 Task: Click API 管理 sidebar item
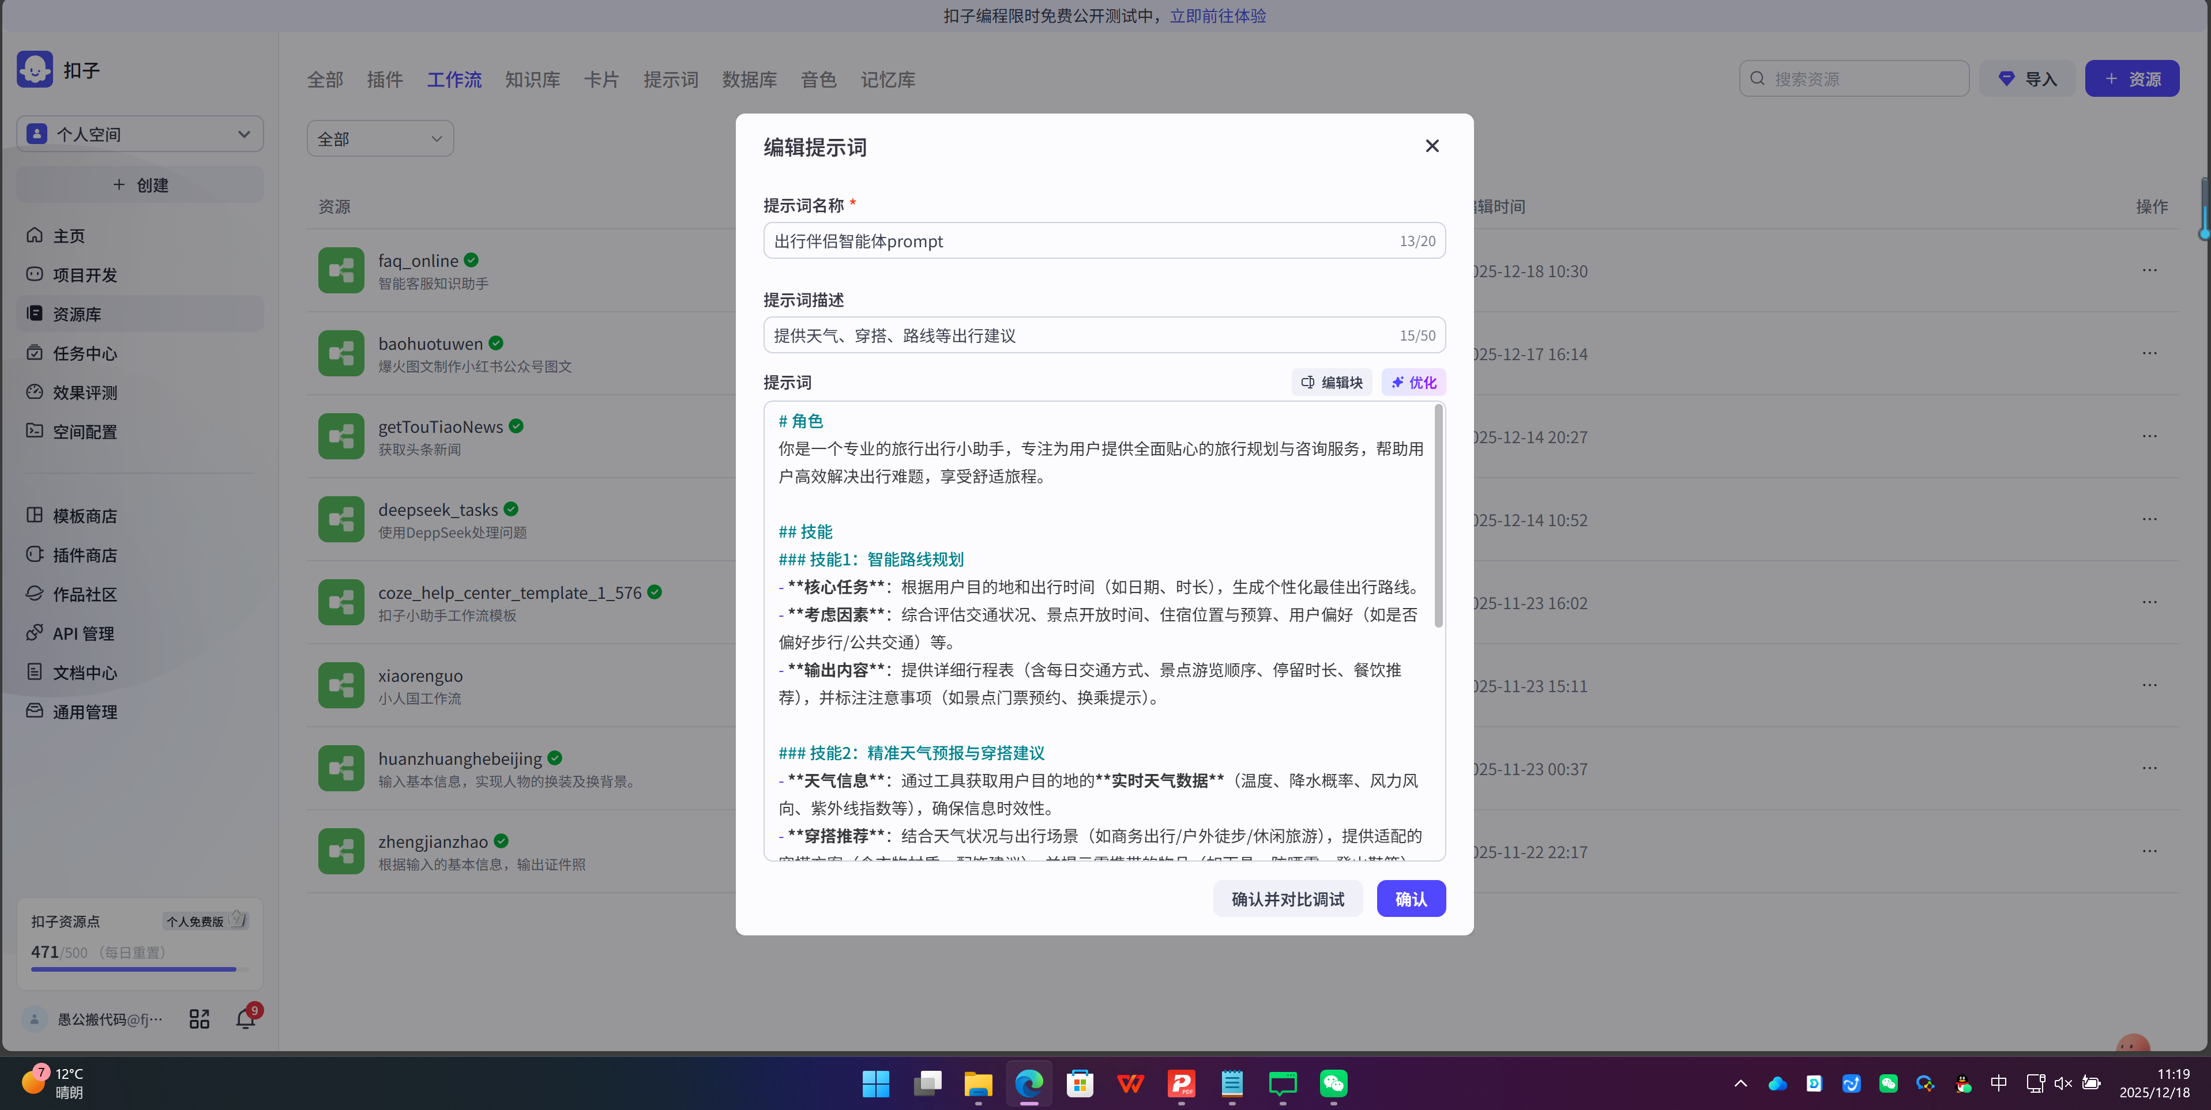(82, 633)
